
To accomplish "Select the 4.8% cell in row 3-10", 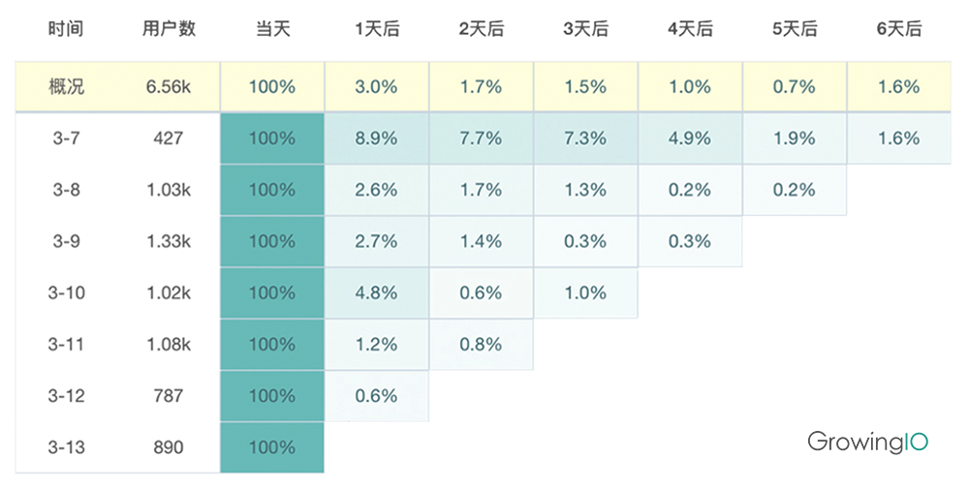I will tap(376, 292).
